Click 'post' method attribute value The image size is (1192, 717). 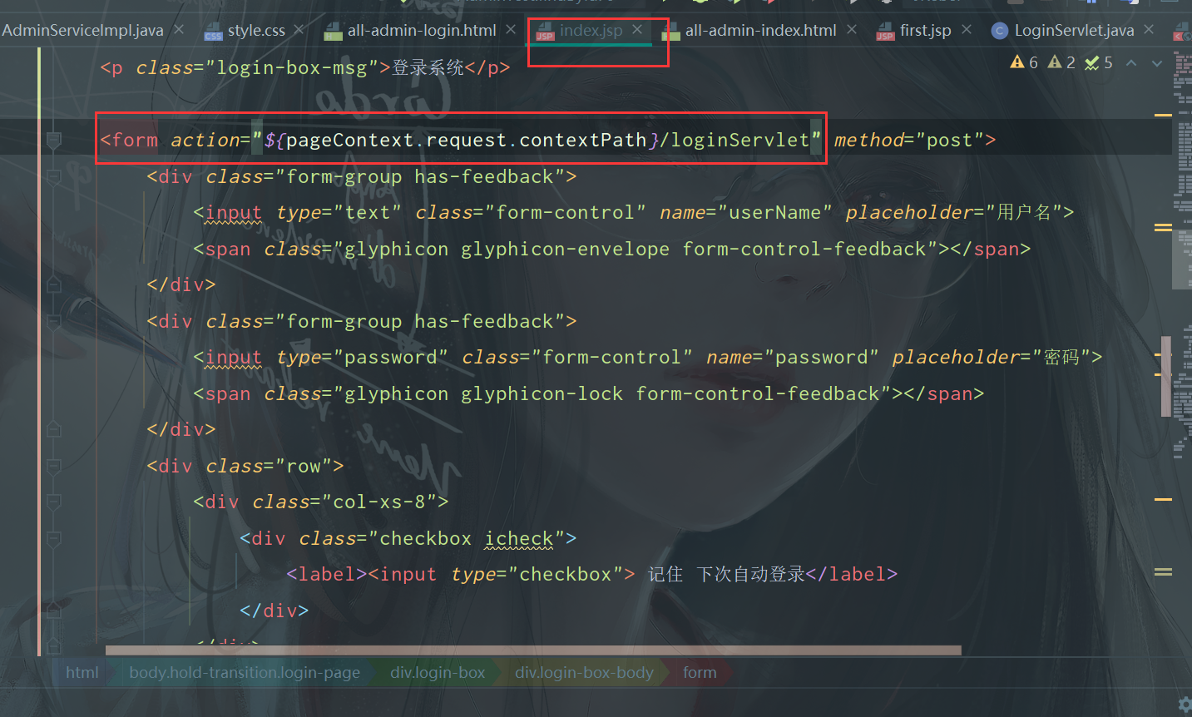coord(950,141)
